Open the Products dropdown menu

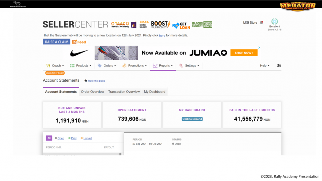coord(80,66)
